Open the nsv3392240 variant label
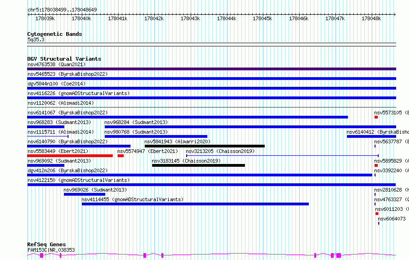409x260 pixels. [392, 170]
